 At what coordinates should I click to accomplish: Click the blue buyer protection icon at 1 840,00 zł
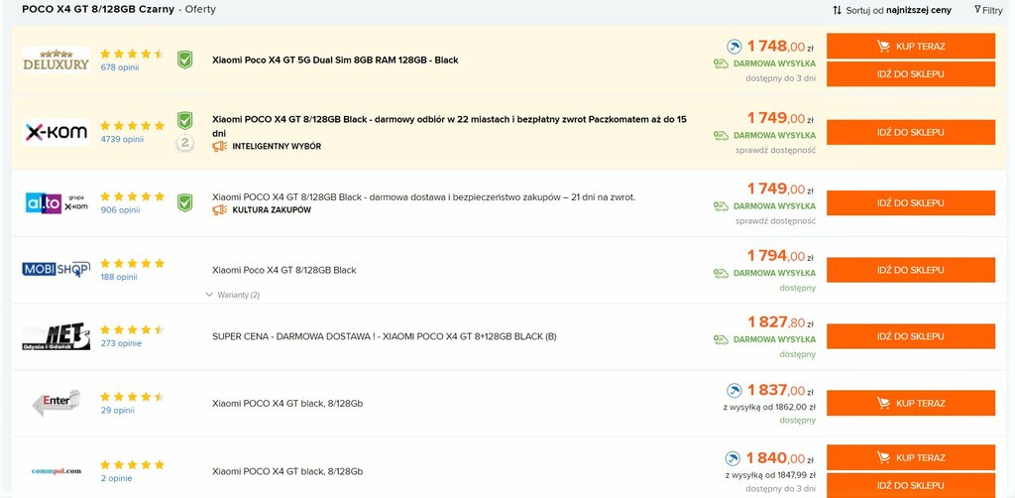733,458
